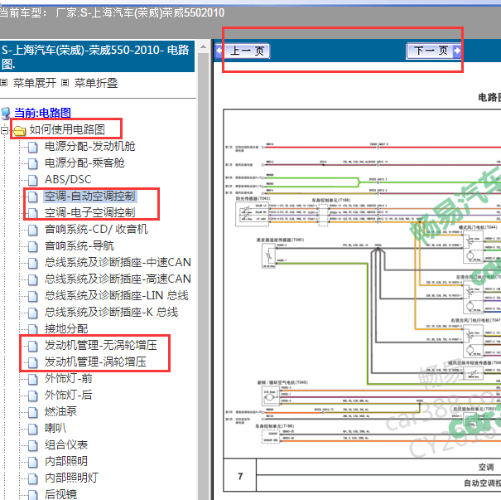Expand all menus via 菜单展开 text
This screenshot has width=501, height=500.
tap(35, 83)
